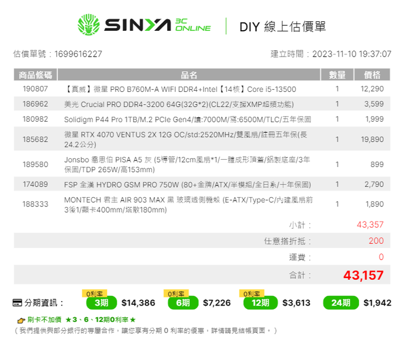Click the Solidigm P44 Pro 1TB item name
The image size is (404, 347).
click(x=187, y=119)
